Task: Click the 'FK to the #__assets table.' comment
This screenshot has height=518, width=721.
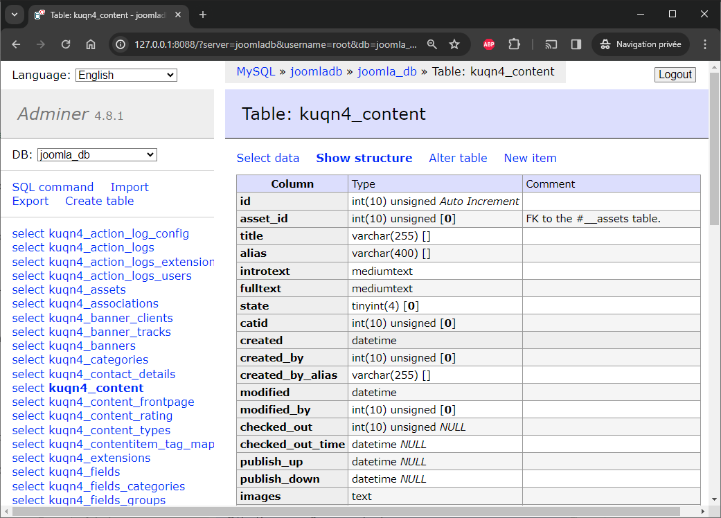Action: [x=593, y=219]
